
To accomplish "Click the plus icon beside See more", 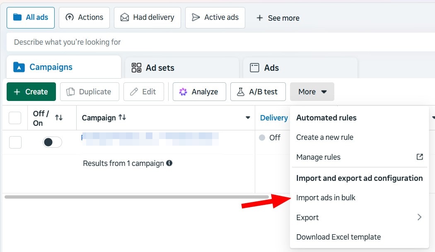I will [260, 18].
